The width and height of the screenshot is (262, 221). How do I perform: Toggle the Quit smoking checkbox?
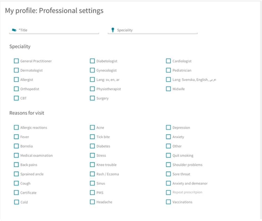(x=168, y=155)
